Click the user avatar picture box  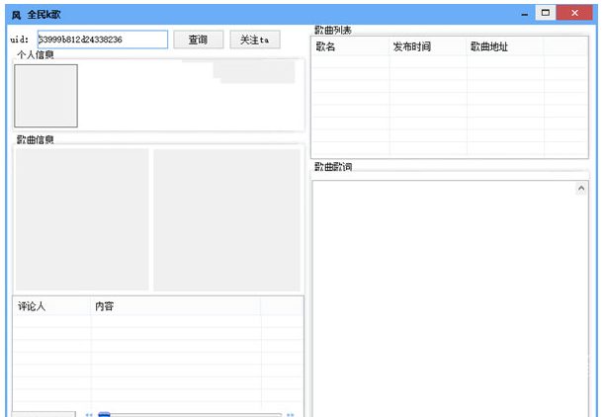click(x=46, y=96)
